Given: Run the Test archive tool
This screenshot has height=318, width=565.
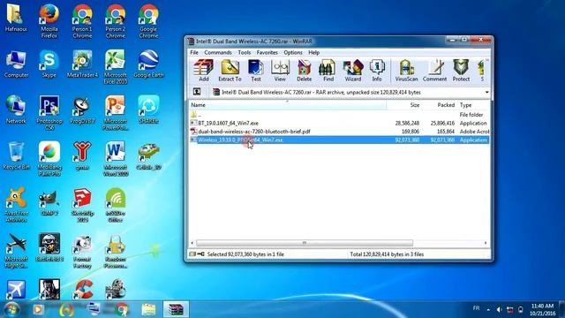Looking at the screenshot, I should tap(256, 71).
